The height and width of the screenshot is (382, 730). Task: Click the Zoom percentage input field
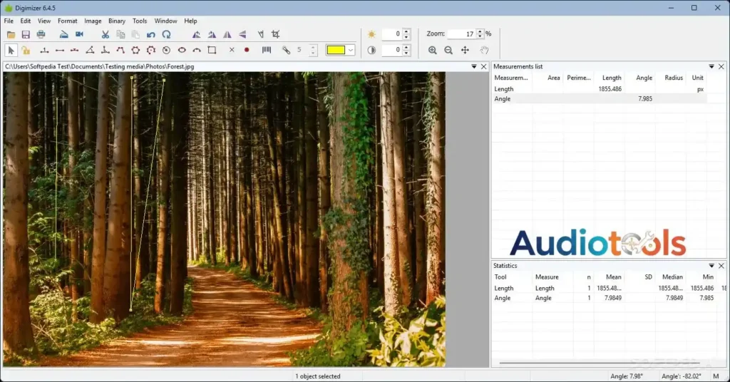coord(461,34)
